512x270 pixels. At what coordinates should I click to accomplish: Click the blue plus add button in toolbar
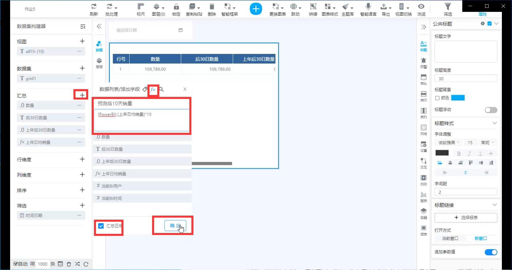[256, 9]
